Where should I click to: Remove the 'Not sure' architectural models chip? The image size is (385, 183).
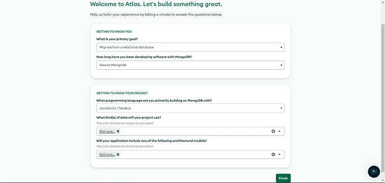[x=118, y=154]
